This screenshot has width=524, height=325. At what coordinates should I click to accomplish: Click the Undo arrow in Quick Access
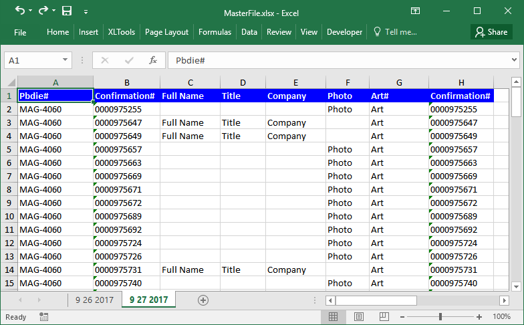[19, 11]
